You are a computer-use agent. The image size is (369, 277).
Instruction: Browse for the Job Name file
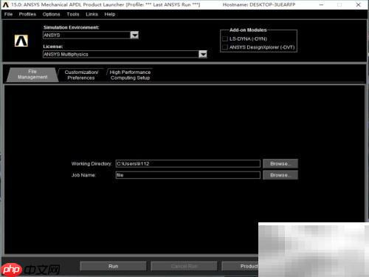click(280, 175)
